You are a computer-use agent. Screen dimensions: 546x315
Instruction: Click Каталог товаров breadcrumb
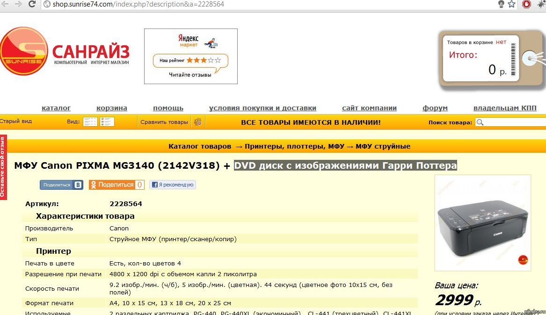pyautogui.click(x=200, y=146)
